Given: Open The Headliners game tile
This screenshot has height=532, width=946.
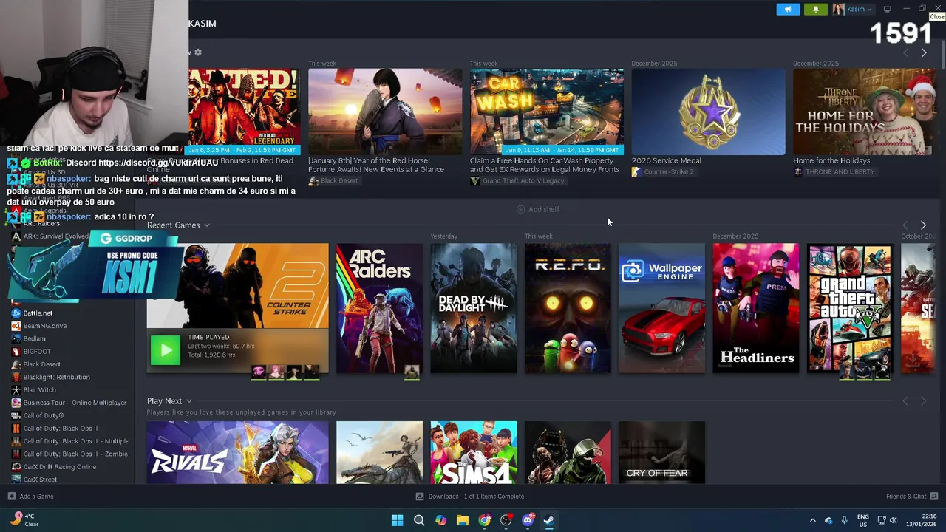Looking at the screenshot, I should click(755, 308).
